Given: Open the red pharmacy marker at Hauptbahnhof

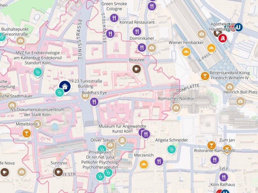Looking at the screenshot, I should 223,39.
